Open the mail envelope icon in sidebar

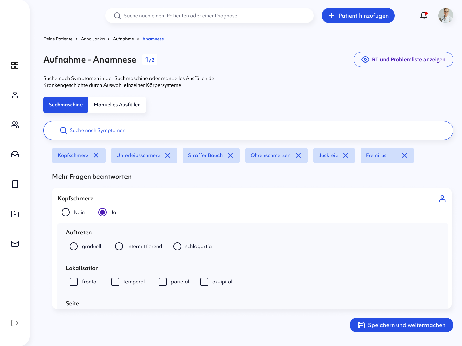pyautogui.click(x=15, y=244)
